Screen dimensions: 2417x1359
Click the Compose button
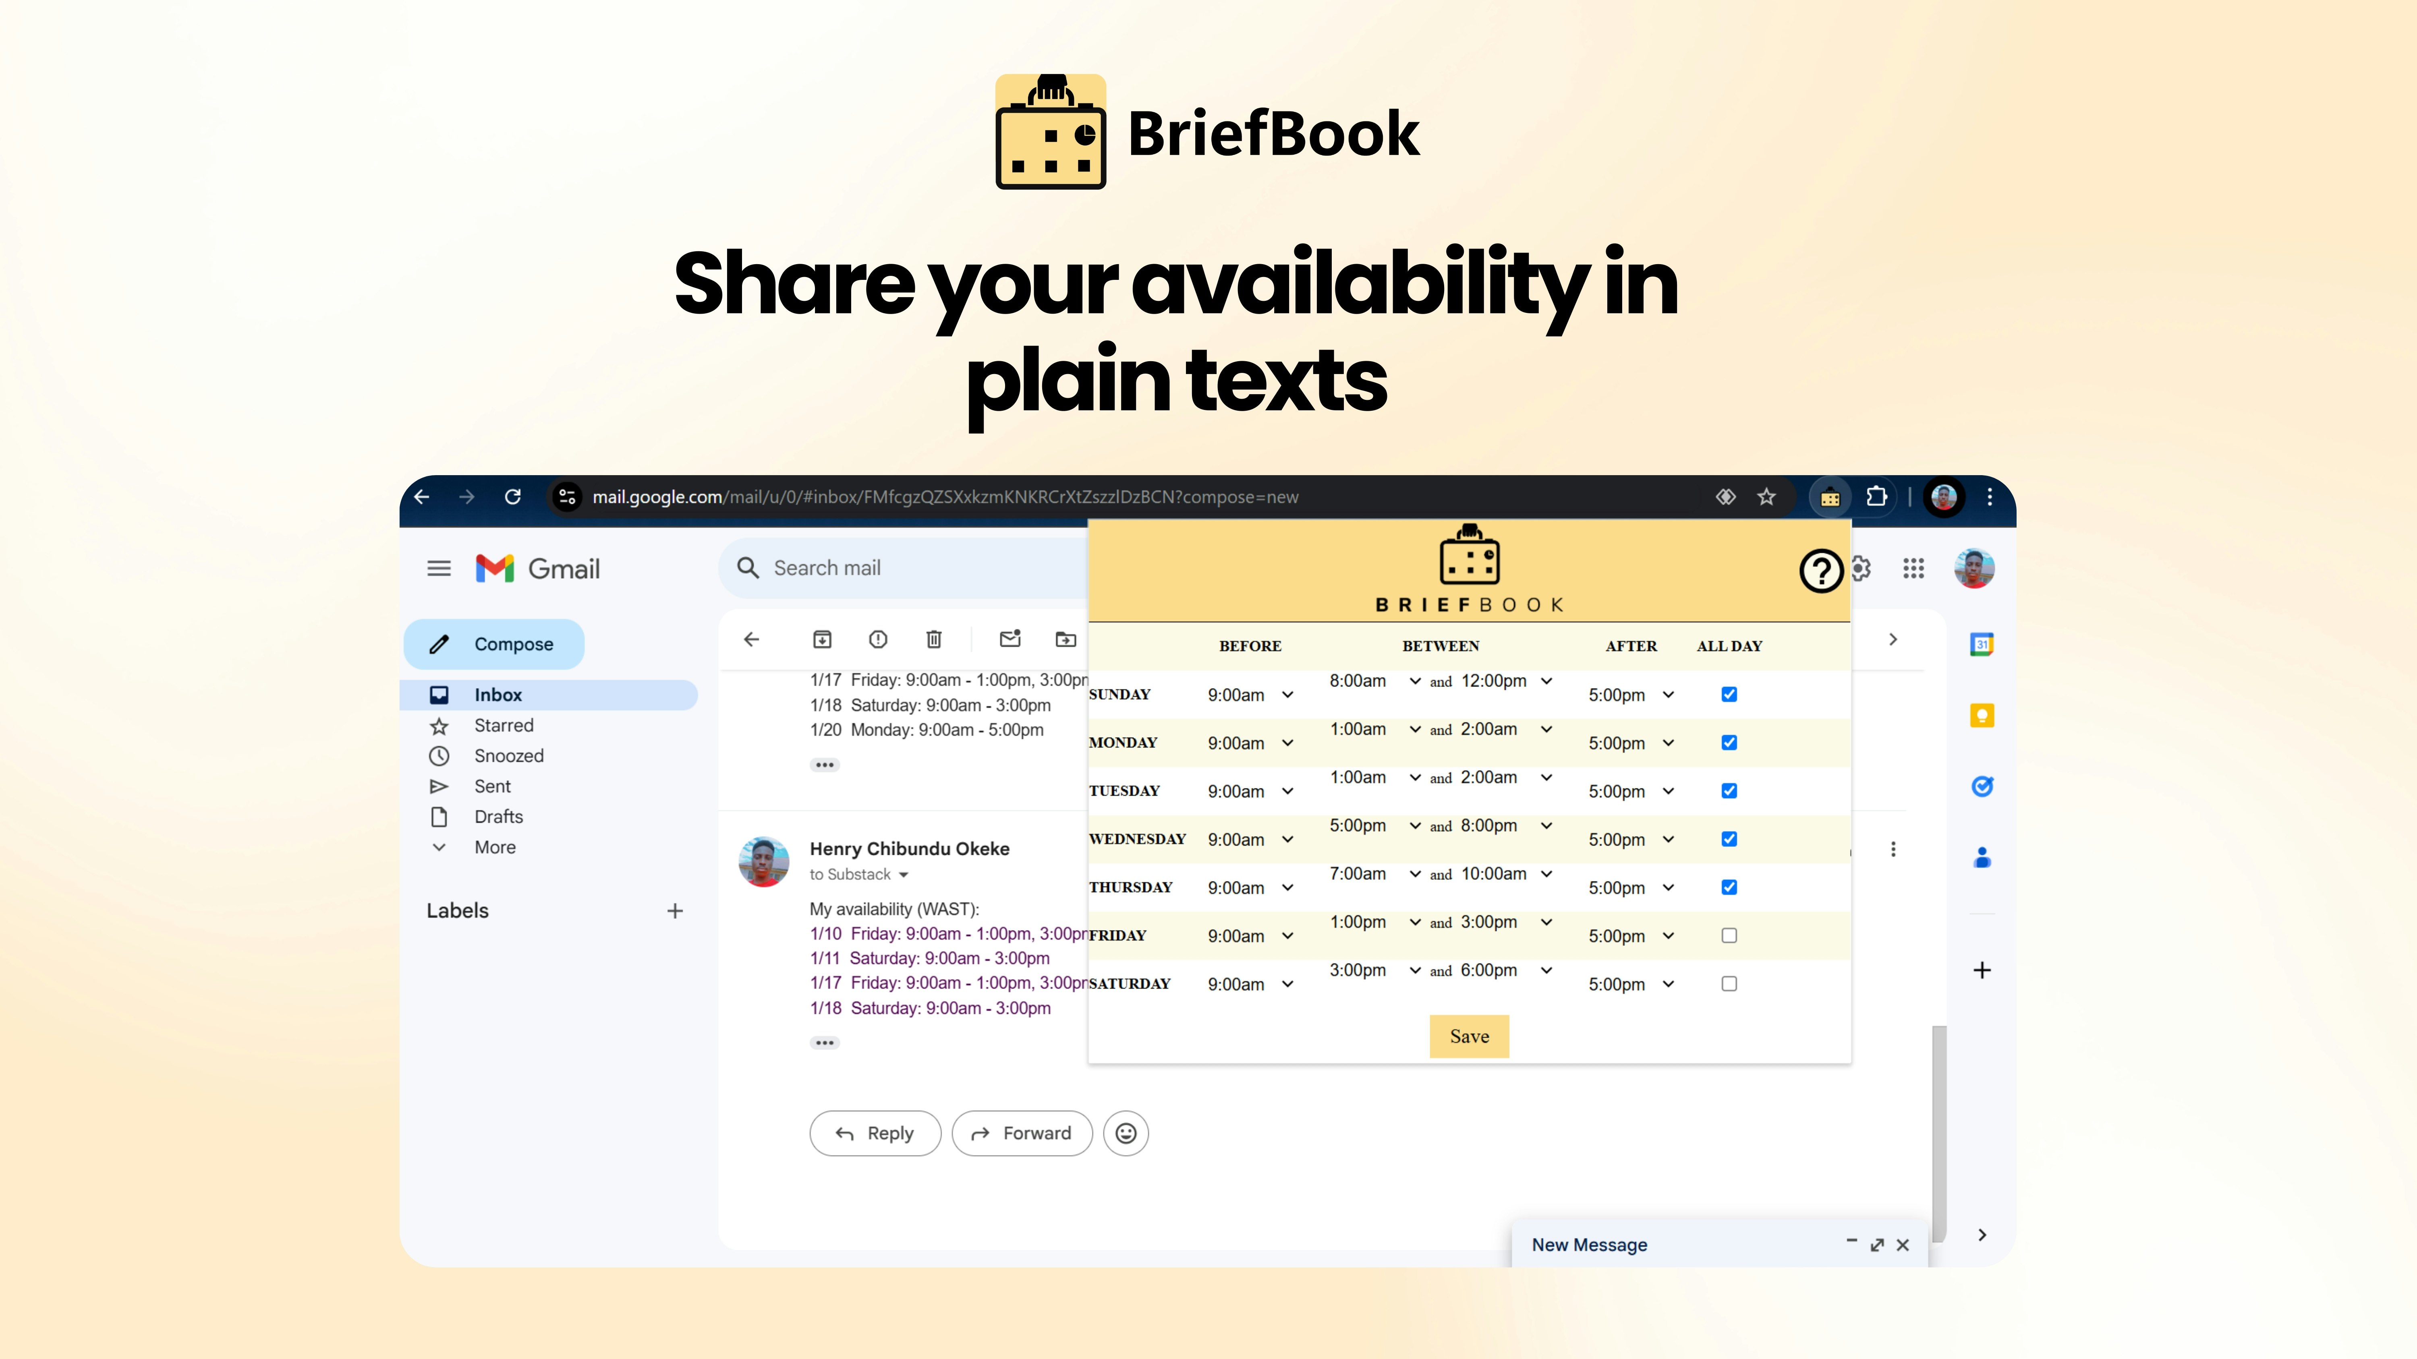(493, 644)
